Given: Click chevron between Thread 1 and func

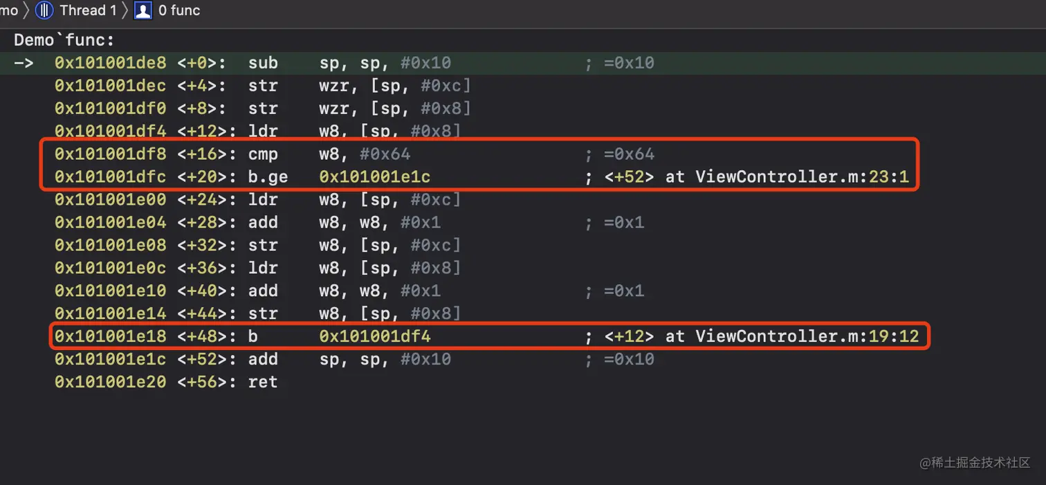Looking at the screenshot, I should [125, 10].
